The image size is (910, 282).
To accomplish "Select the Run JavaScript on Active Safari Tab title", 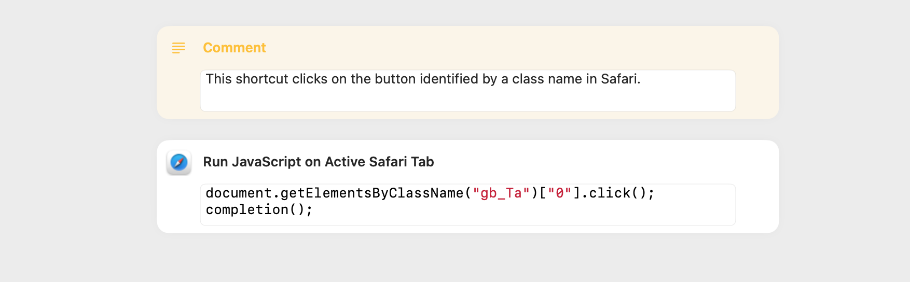I will coord(318,162).
